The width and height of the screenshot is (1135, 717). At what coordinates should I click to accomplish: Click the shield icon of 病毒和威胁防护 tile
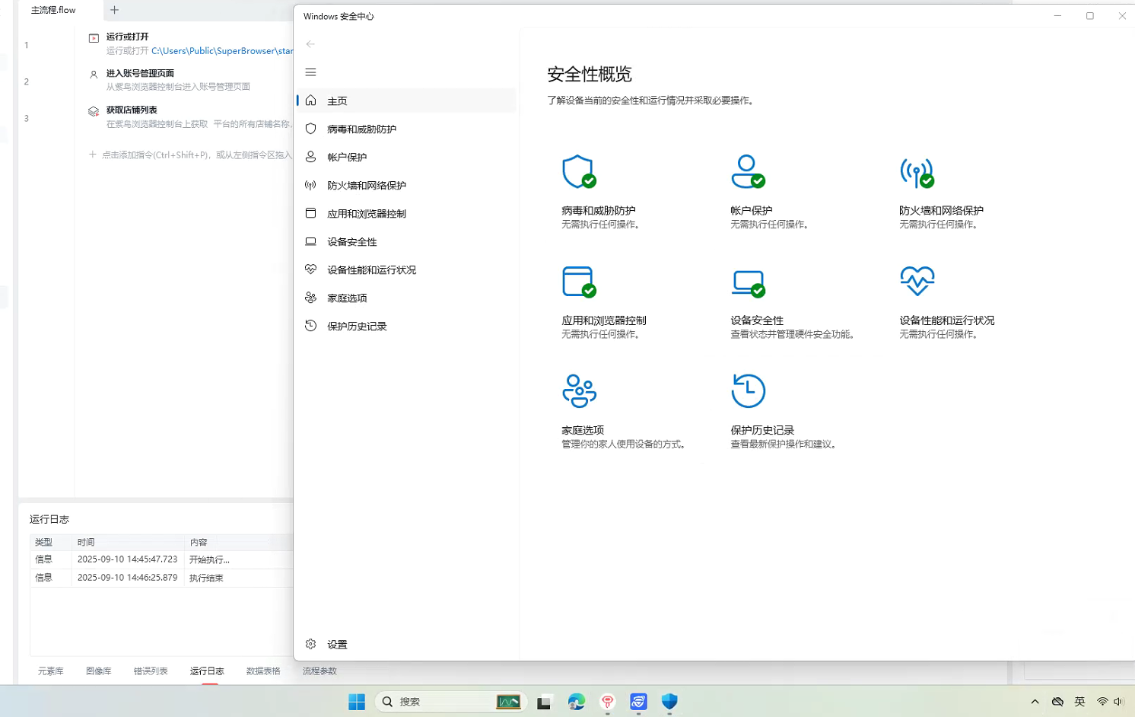pos(579,172)
